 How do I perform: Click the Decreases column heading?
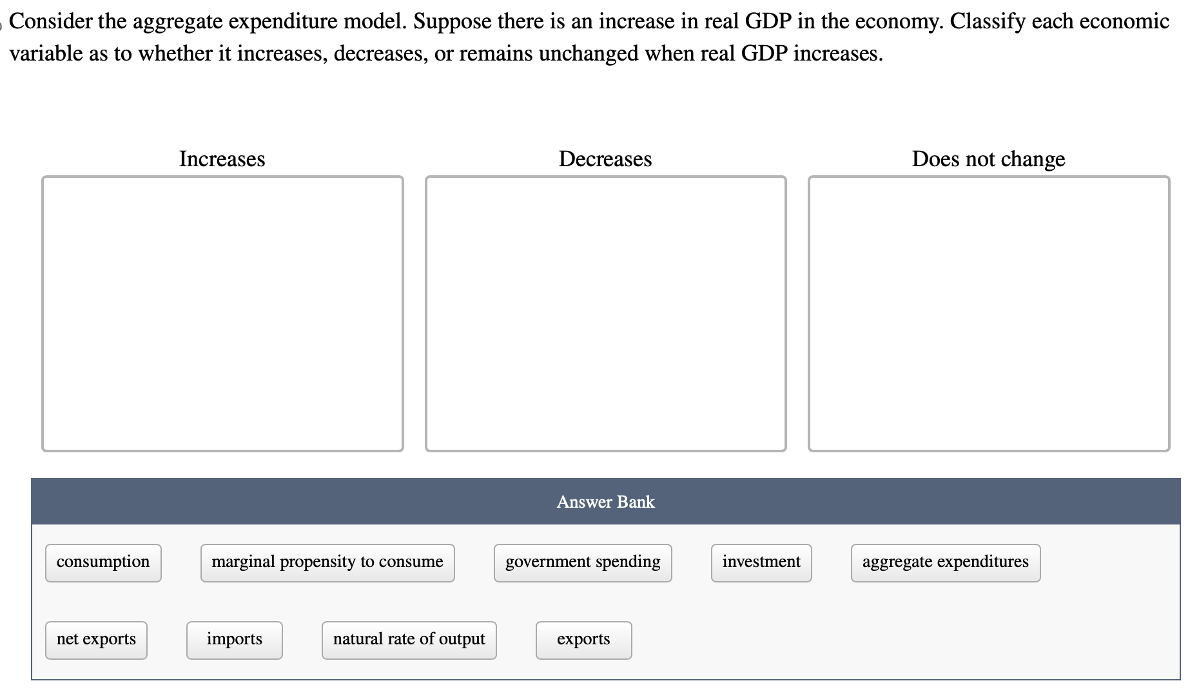point(605,159)
